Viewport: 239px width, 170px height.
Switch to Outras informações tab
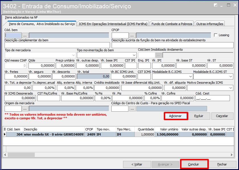click(210, 24)
